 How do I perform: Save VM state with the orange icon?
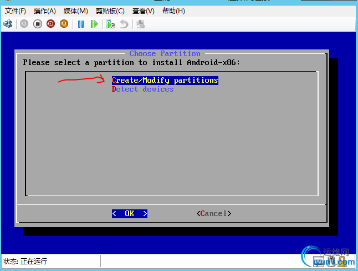[x=64, y=24]
